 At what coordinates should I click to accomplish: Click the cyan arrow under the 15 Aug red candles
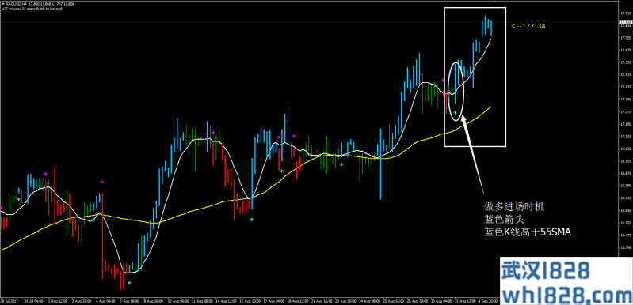click(251, 220)
